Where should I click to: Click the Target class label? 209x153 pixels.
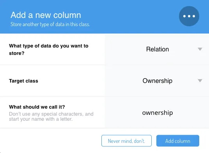coord(24,81)
